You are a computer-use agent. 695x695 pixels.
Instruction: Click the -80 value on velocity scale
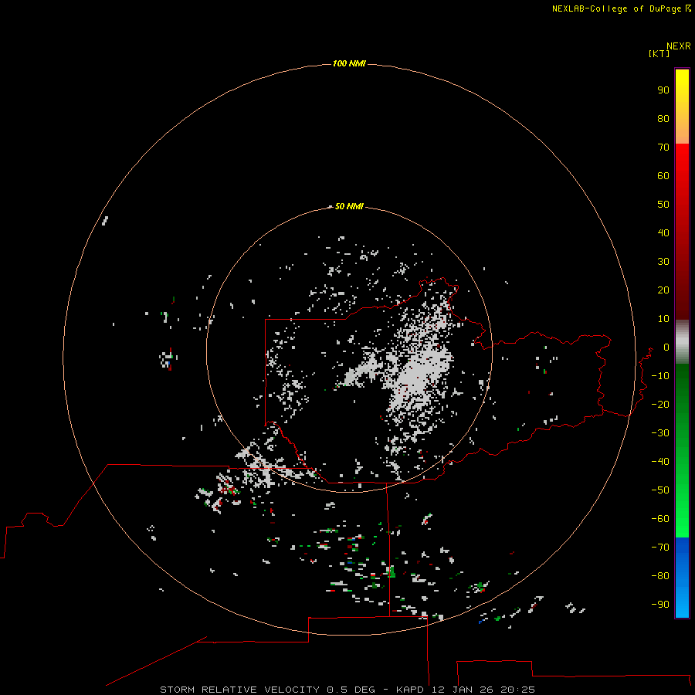pos(660,576)
